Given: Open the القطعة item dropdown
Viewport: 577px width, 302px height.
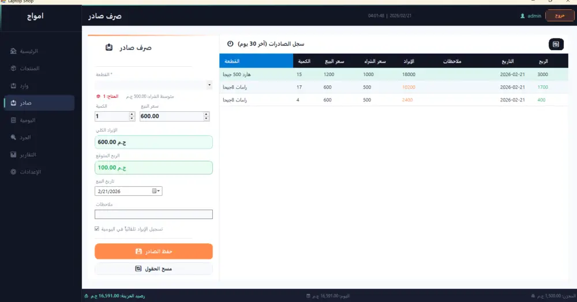Looking at the screenshot, I should (209, 85).
